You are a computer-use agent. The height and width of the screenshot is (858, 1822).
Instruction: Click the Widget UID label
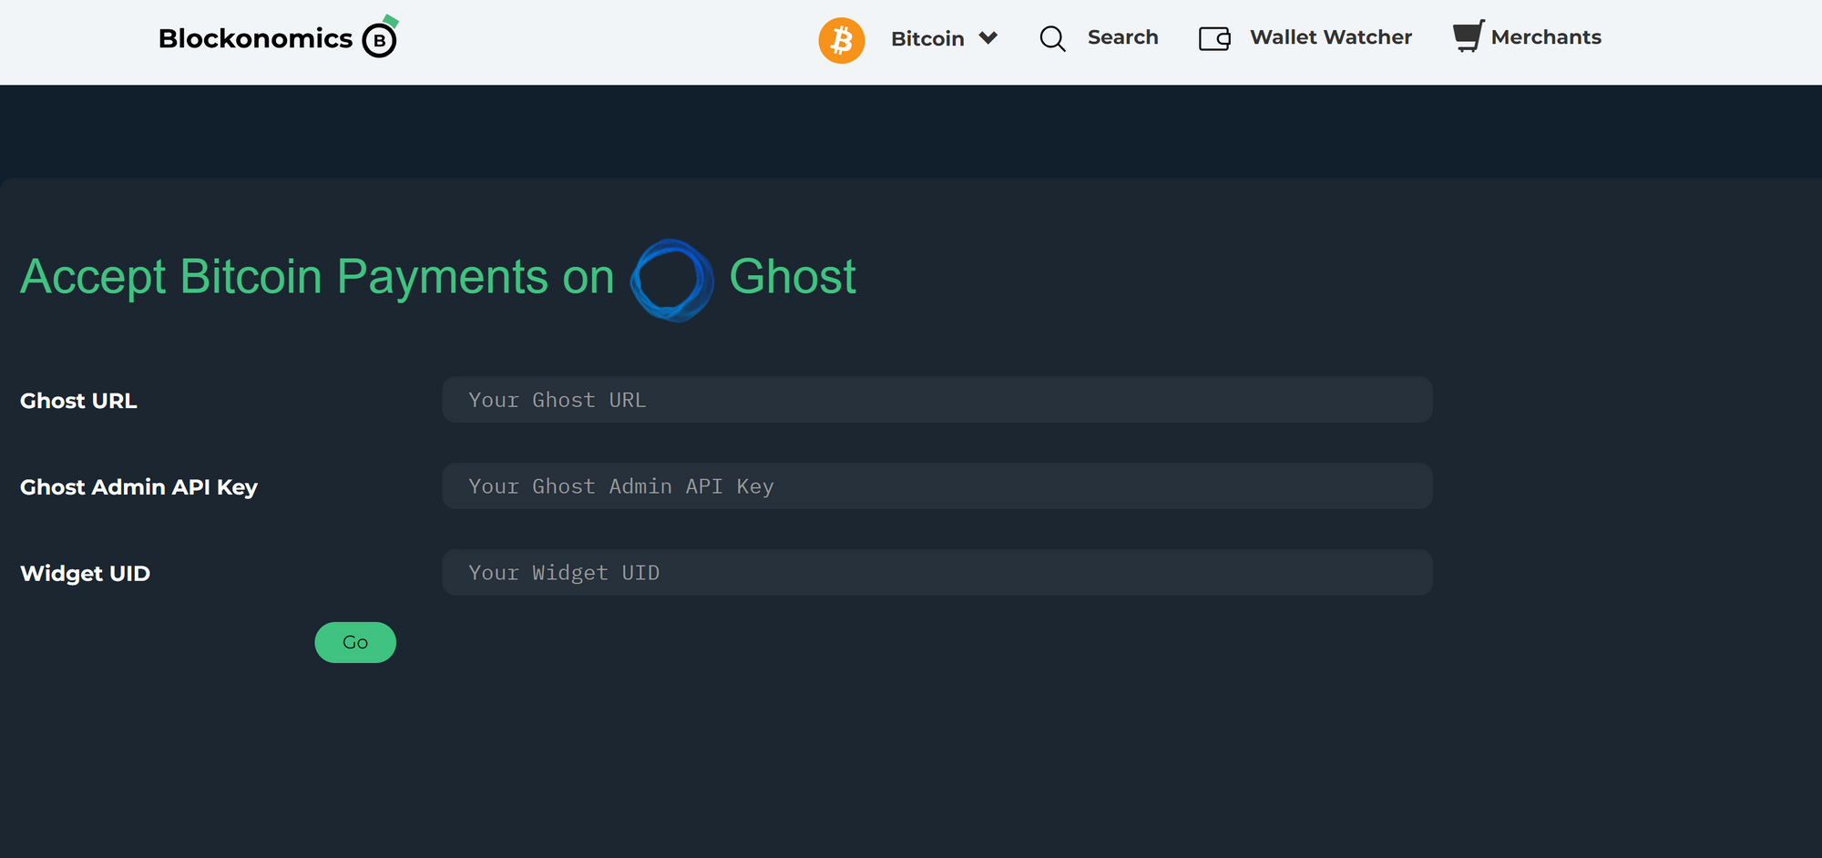click(85, 574)
